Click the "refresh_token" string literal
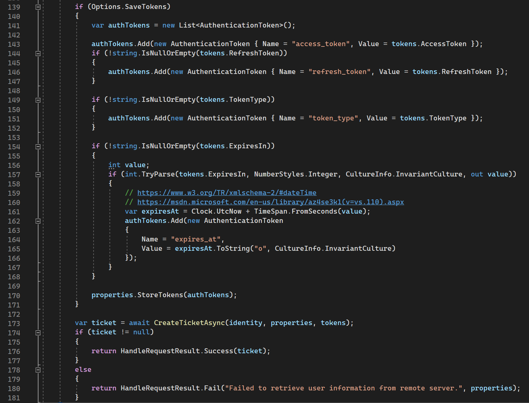 pyautogui.click(x=339, y=72)
